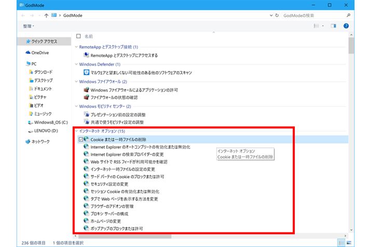Click the back navigation arrow
Image resolution: width=371 pixels, height=247 pixels.
pos(23,16)
